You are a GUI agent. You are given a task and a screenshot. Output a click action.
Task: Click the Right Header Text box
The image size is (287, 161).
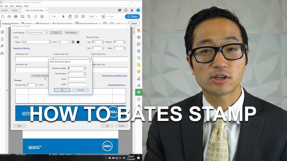coord(110,59)
